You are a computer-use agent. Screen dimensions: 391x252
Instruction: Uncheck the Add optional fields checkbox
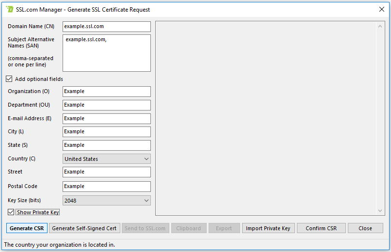(x=9, y=79)
